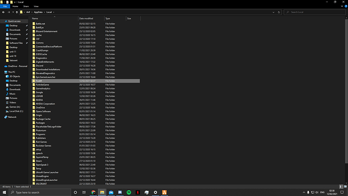Image resolution: width=348 pixels, height=196 pixels.
Task: Open the Home ribbon tab
Action: click(15, 7)
